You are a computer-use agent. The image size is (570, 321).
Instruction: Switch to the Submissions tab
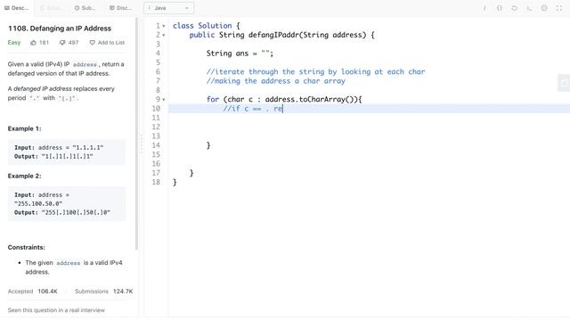pos(85,8)
